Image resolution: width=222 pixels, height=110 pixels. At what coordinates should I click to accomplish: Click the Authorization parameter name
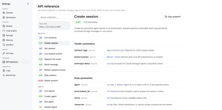coord(81,57)
